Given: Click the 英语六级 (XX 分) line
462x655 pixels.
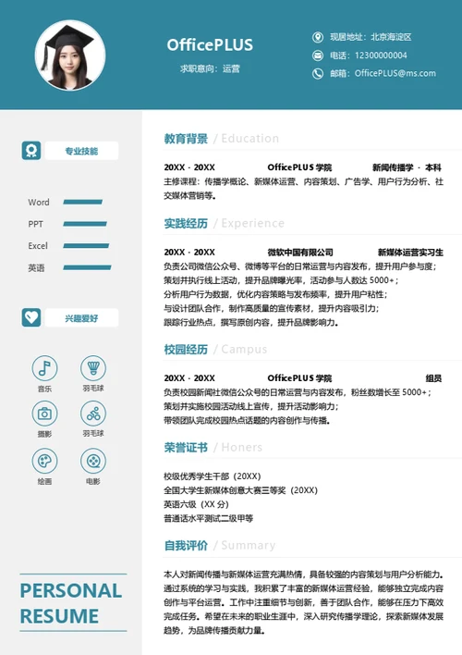Looking at the screenshot, I should pyautogui.click(x=196, y=504).
